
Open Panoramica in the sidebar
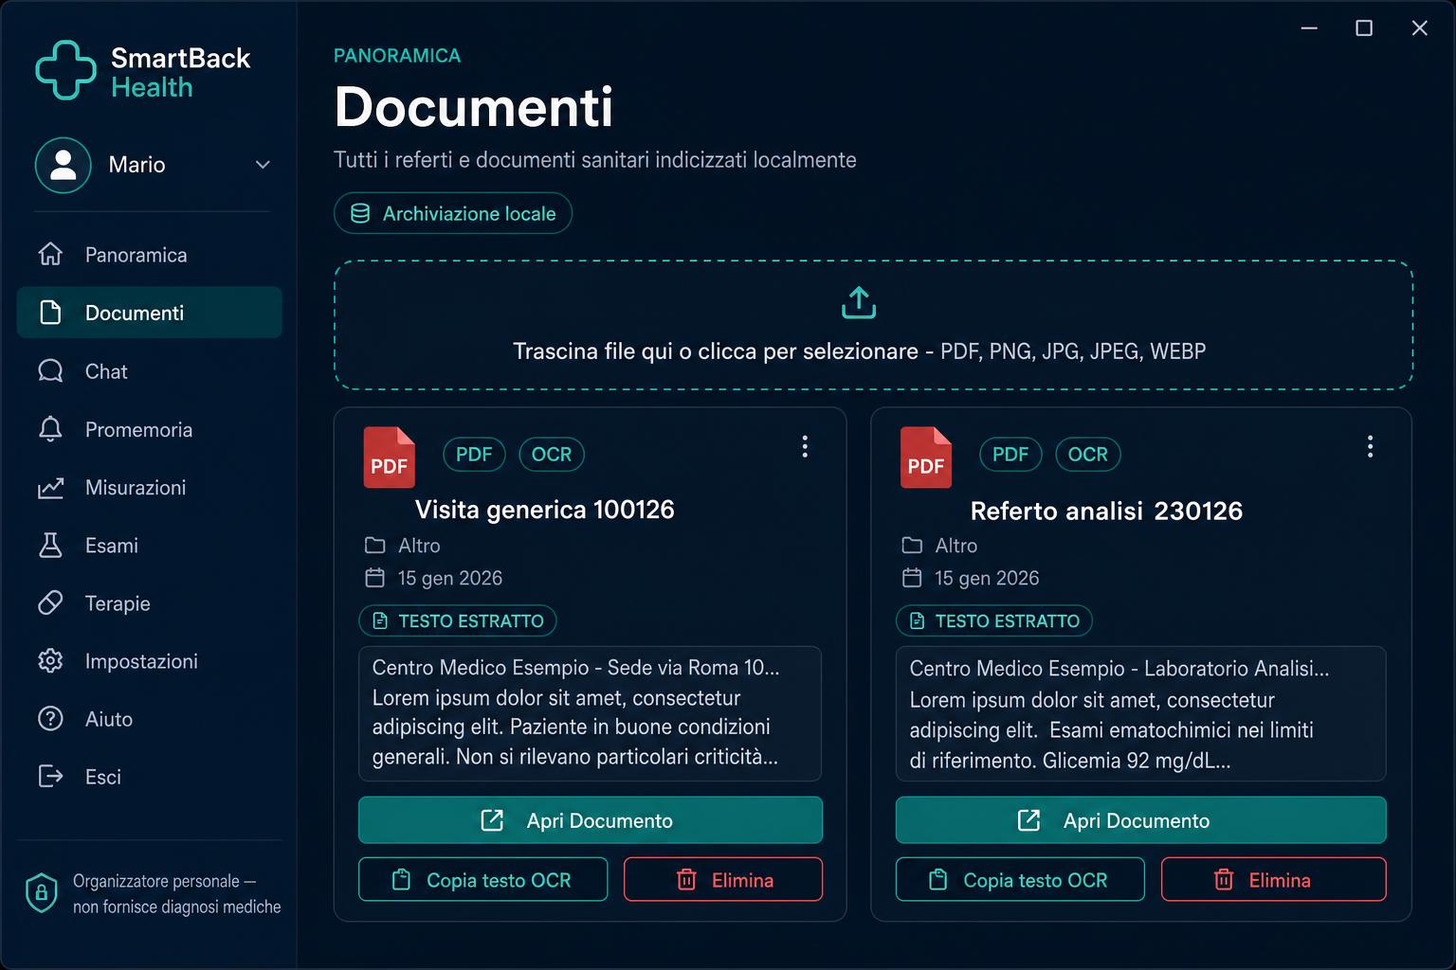coord(150,255)
